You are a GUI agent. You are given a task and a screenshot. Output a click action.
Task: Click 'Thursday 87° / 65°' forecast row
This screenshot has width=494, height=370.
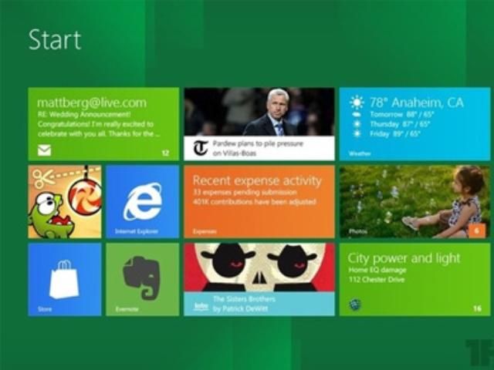point(400,124)
